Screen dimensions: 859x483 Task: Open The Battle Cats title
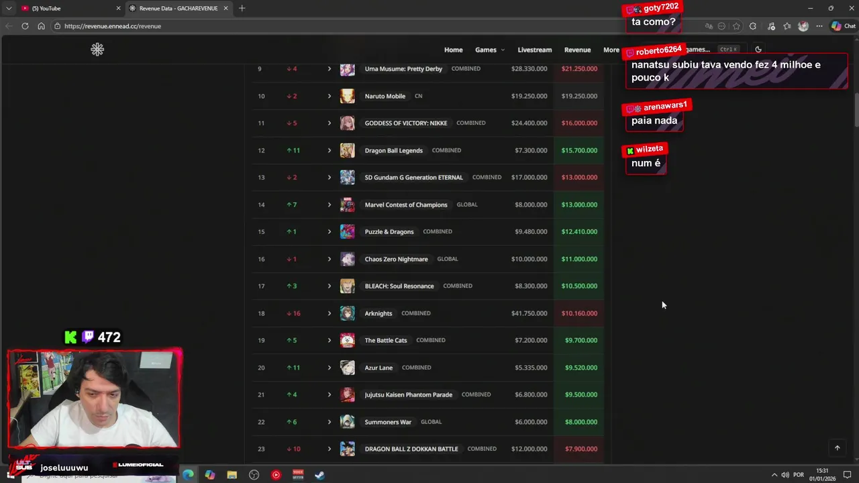point(386,341)
